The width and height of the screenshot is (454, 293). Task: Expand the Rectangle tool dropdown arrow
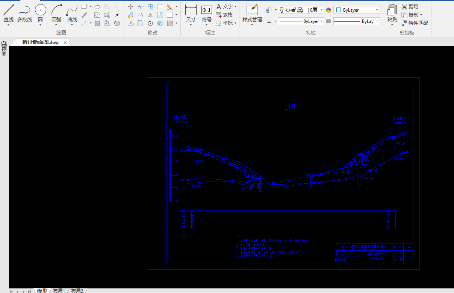point(91,6)
